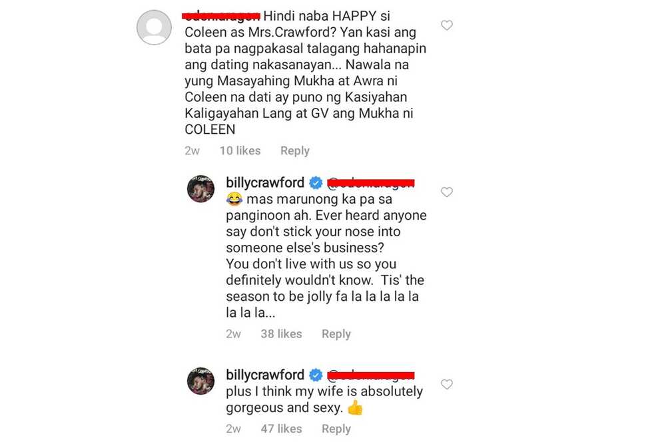This screenshot has height=444, width=666.
Task: Click redacted mention in the second reply
Action: (x=370, y=375)
